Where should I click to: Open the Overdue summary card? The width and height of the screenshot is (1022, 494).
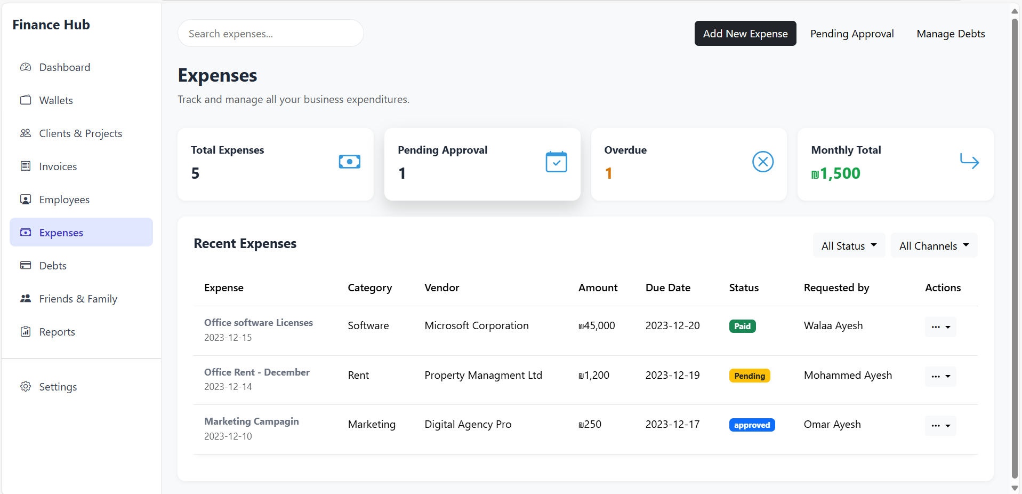pos(689,164)
